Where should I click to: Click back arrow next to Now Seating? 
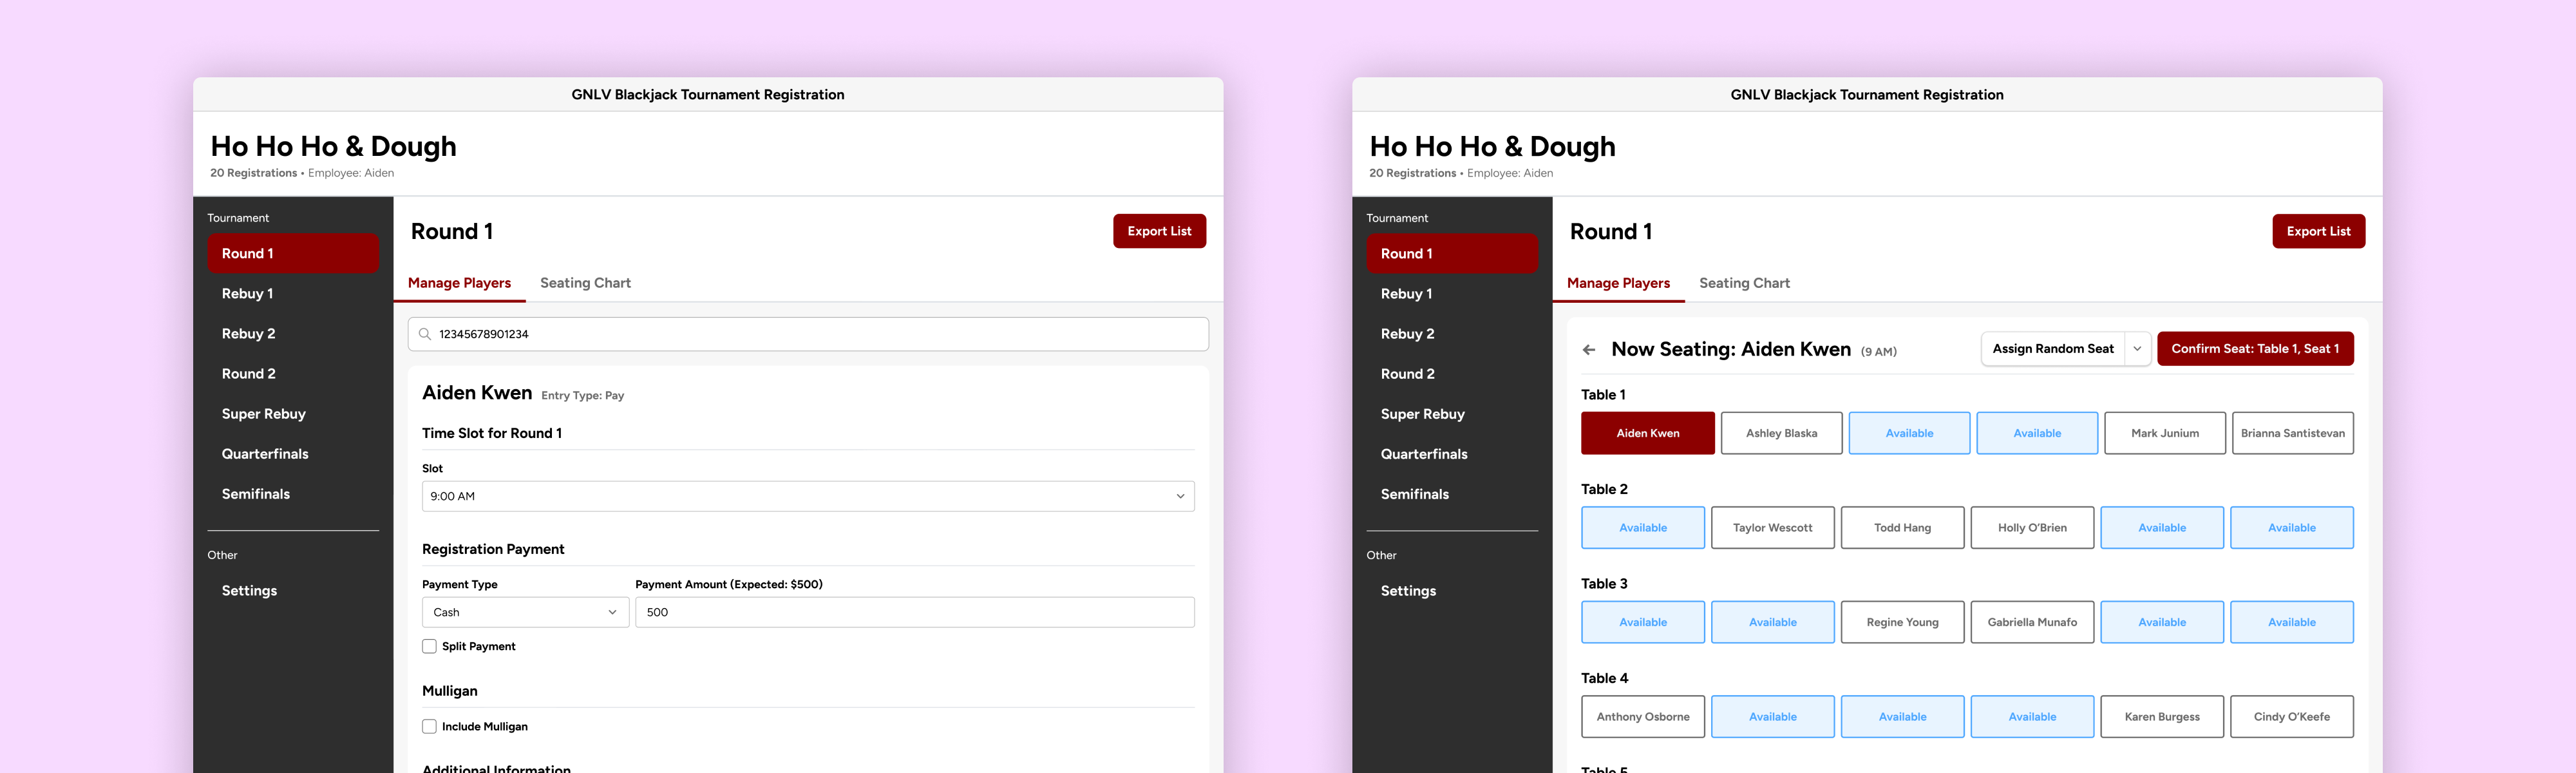pyautogui.click(x=1589, y=350)
